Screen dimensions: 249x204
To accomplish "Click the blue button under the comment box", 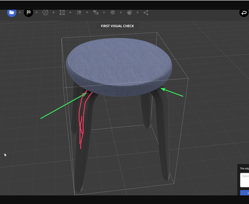I will (245, 193).
